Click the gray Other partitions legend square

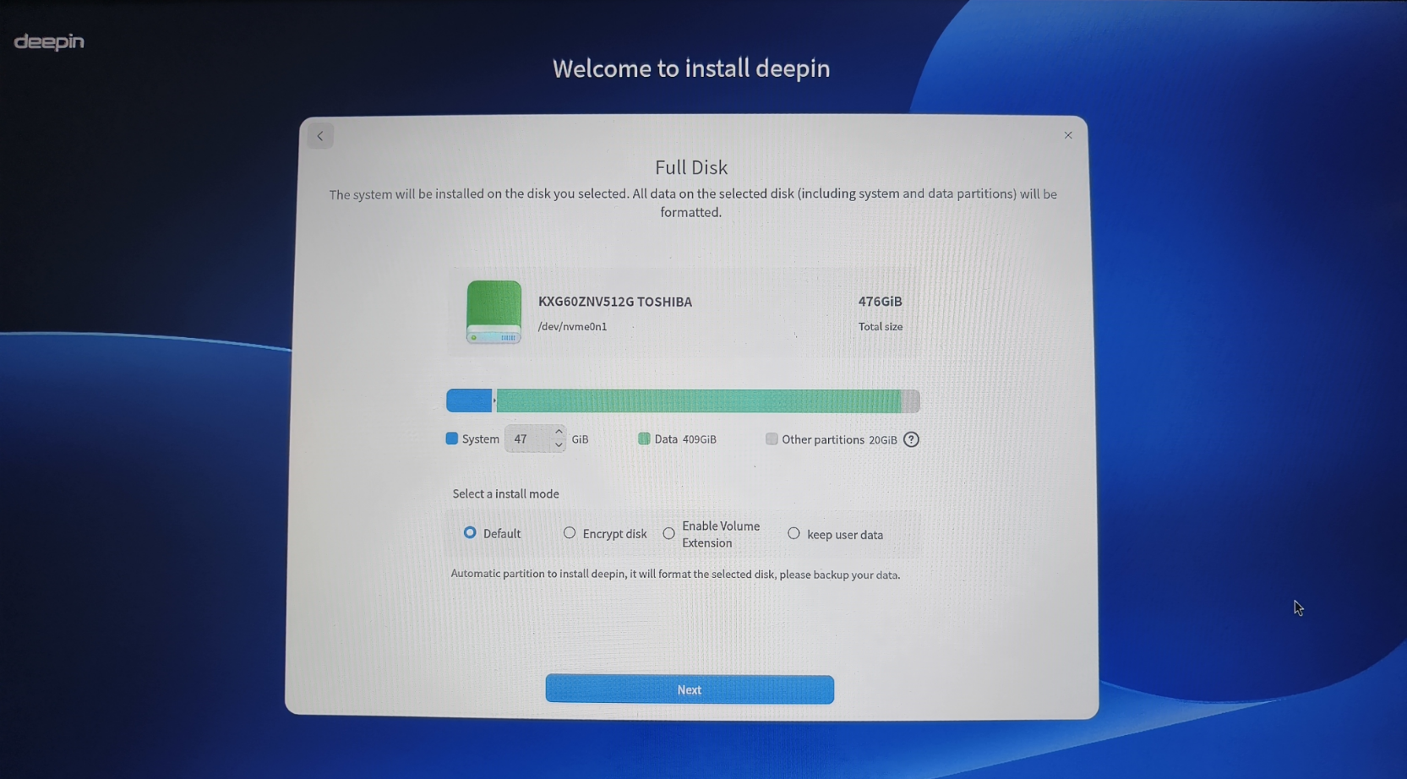(x=772, y=439)
